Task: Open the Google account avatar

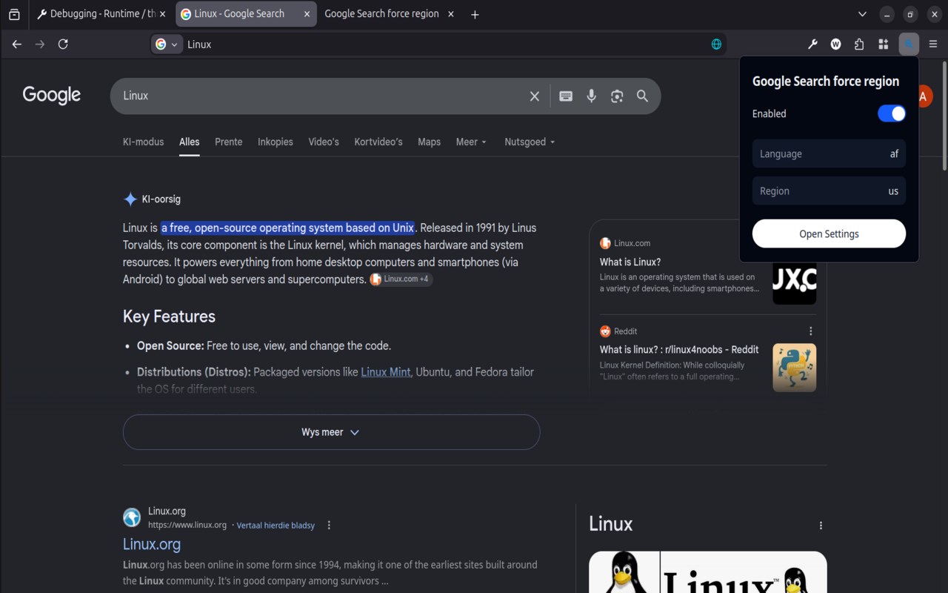Action: point(923,96)
